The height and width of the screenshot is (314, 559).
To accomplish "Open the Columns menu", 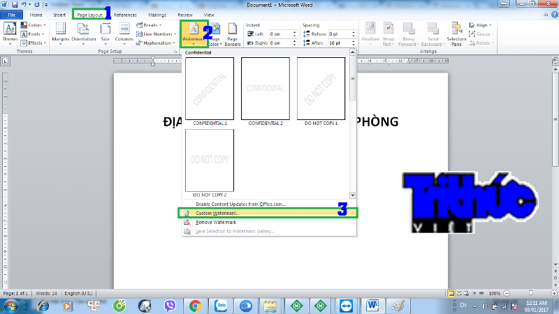I will click(124, 33).
